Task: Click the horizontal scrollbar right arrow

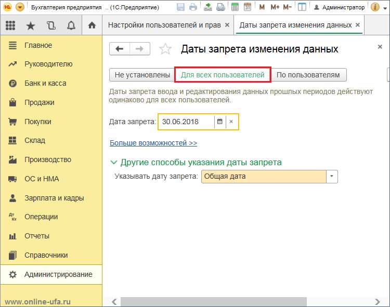Action: (378, 302)
